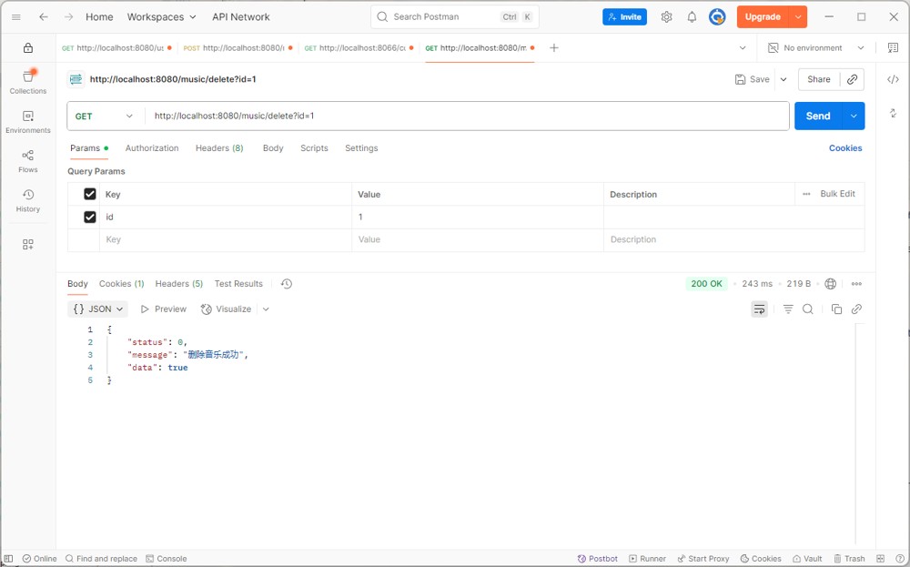View response Cookies (1) tab
This screenshot has height=567, width=910.
coord(121,284)
